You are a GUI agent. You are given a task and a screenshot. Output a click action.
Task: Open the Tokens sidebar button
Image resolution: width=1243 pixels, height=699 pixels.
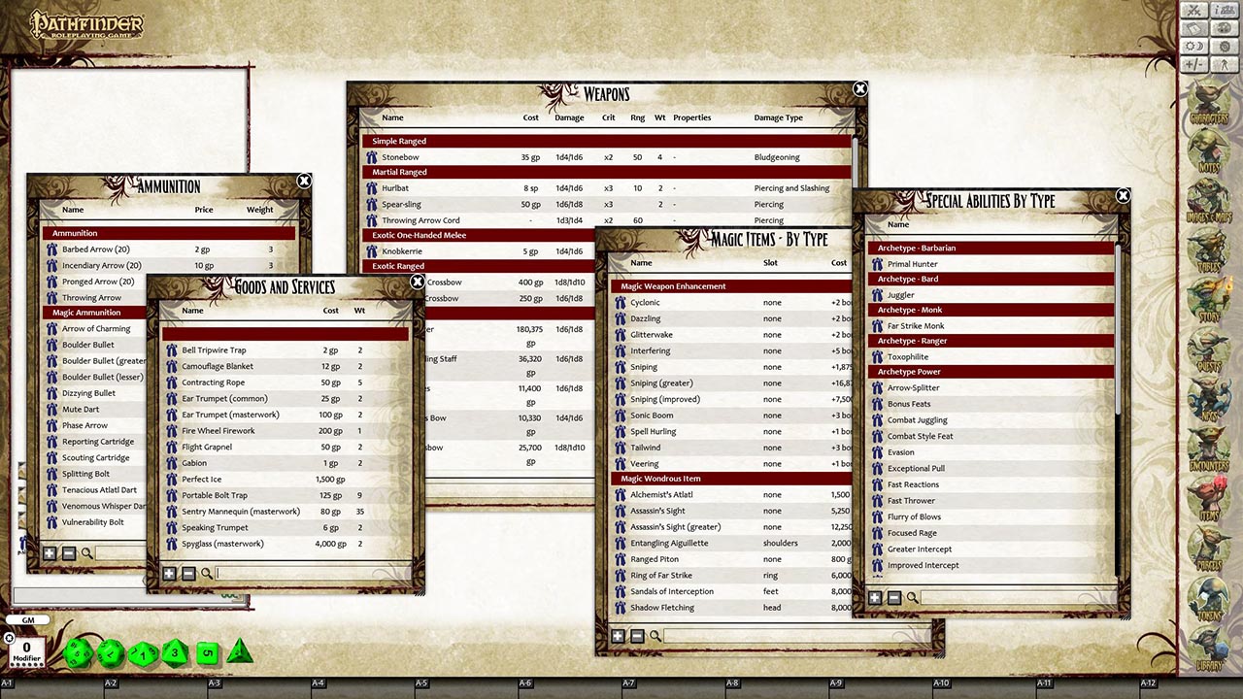[x=1209, y=600]
